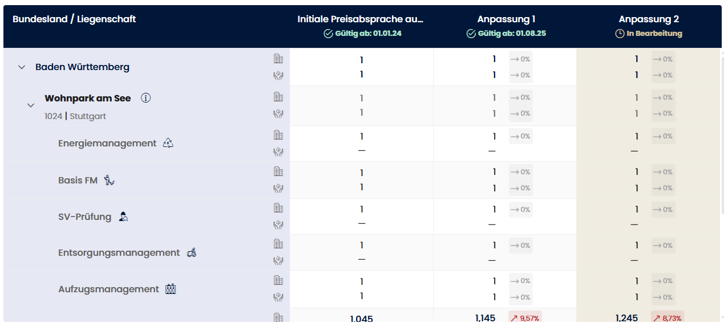Click the Bundesland / Liegenschaft header
Screen dimensions: 724x327
(x=74, y=19)
